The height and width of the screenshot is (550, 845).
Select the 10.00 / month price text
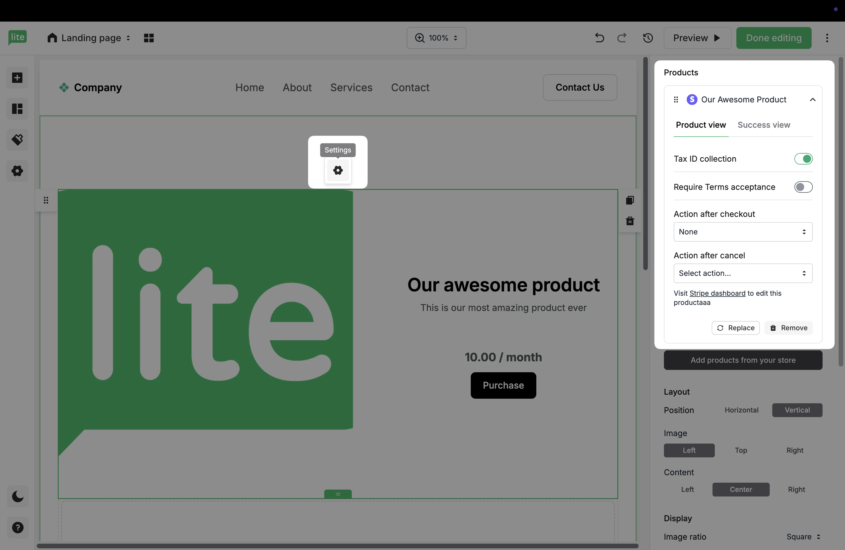[503, 357]
